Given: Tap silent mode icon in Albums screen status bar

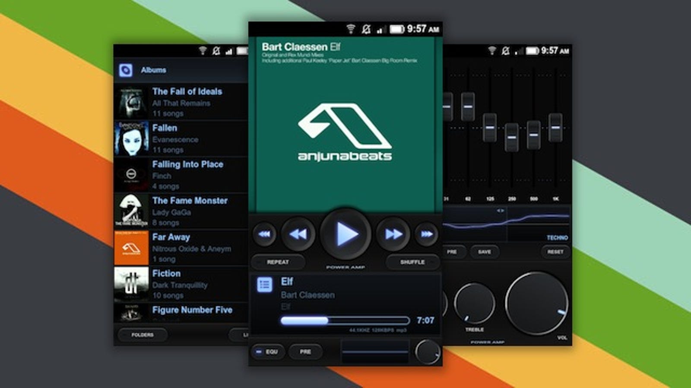Looking at the screenshot, I should coord(216,51).
